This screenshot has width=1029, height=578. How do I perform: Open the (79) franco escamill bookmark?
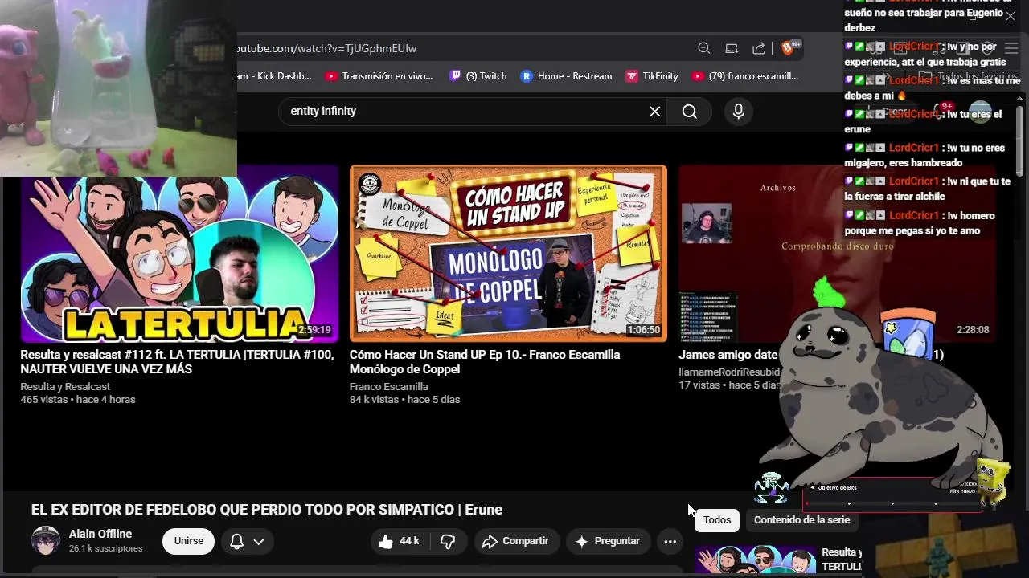tap(745, 76)
